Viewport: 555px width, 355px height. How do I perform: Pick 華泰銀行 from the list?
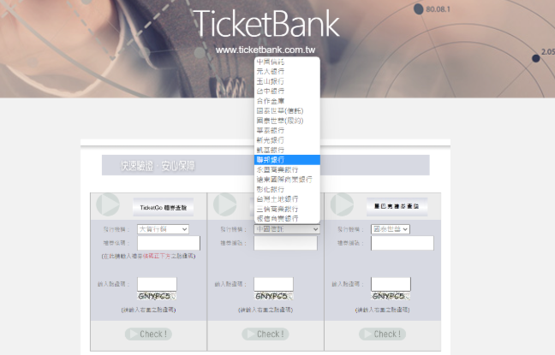pyautogui.click(x=287, y=131)
